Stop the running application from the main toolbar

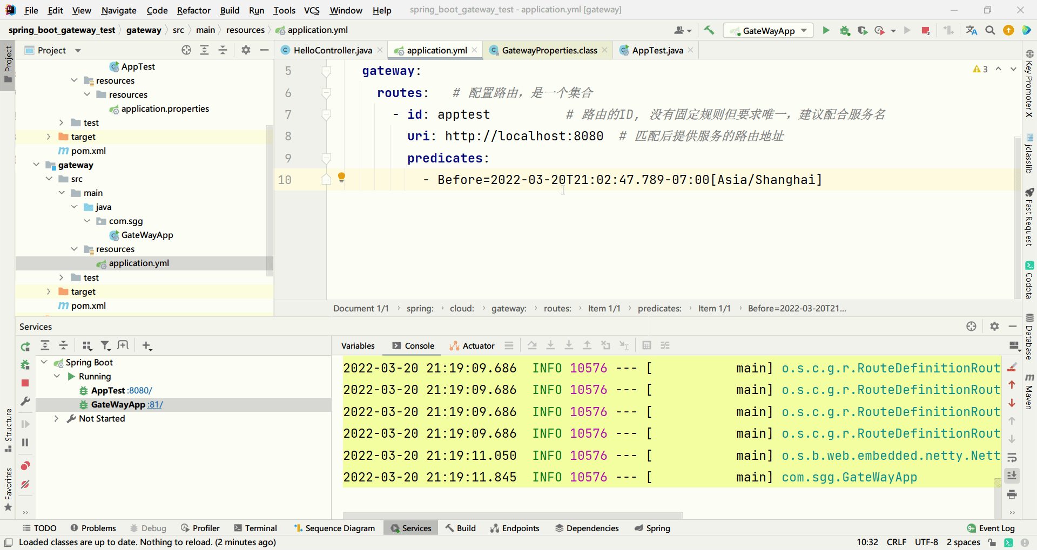[926, 30]
